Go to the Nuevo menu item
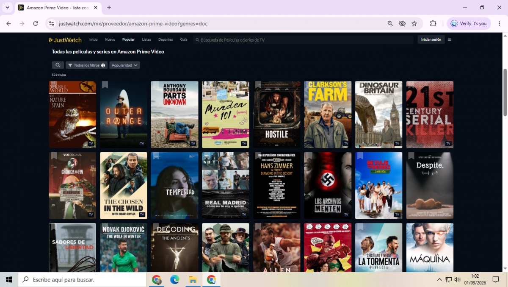 [x=110, y=39]
